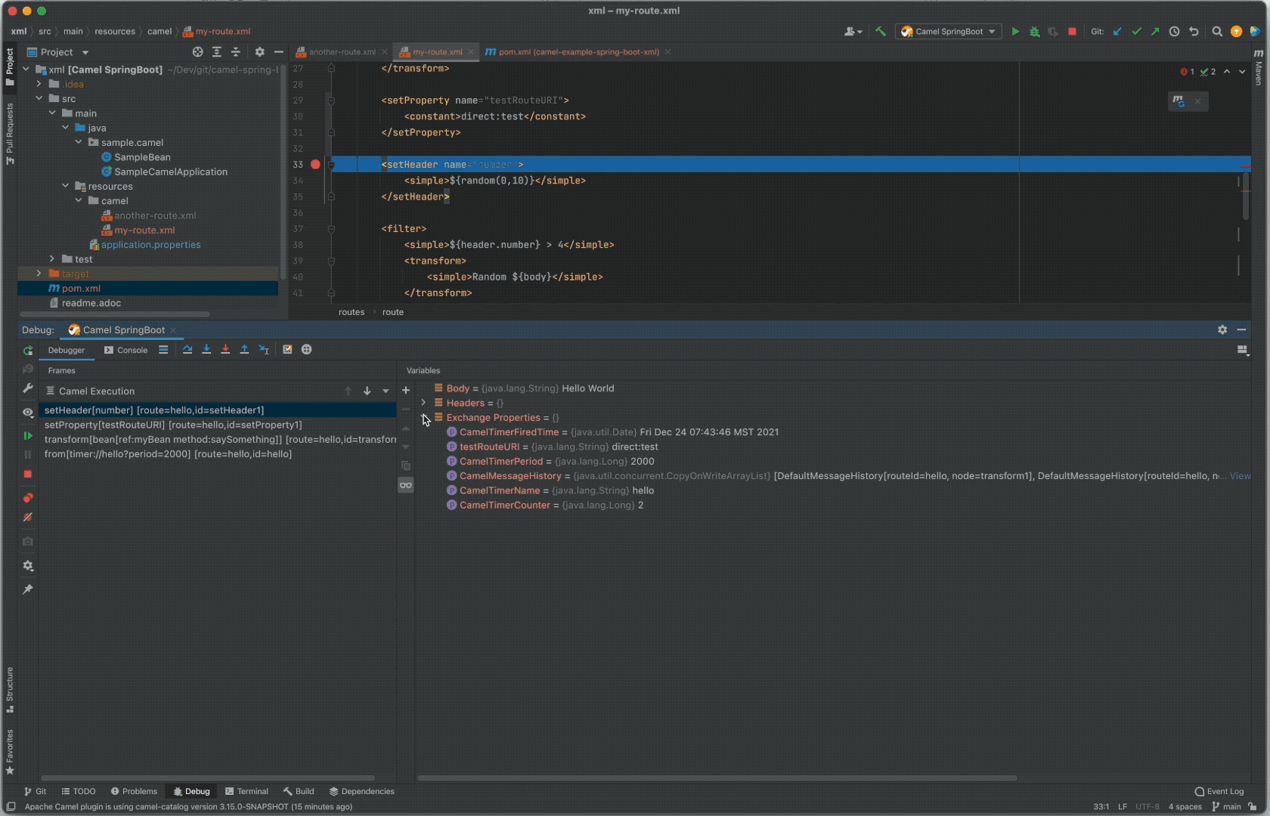1270x816 pixels.
Task: Expand the Headers variable node
Action: (x=423, y=403)
